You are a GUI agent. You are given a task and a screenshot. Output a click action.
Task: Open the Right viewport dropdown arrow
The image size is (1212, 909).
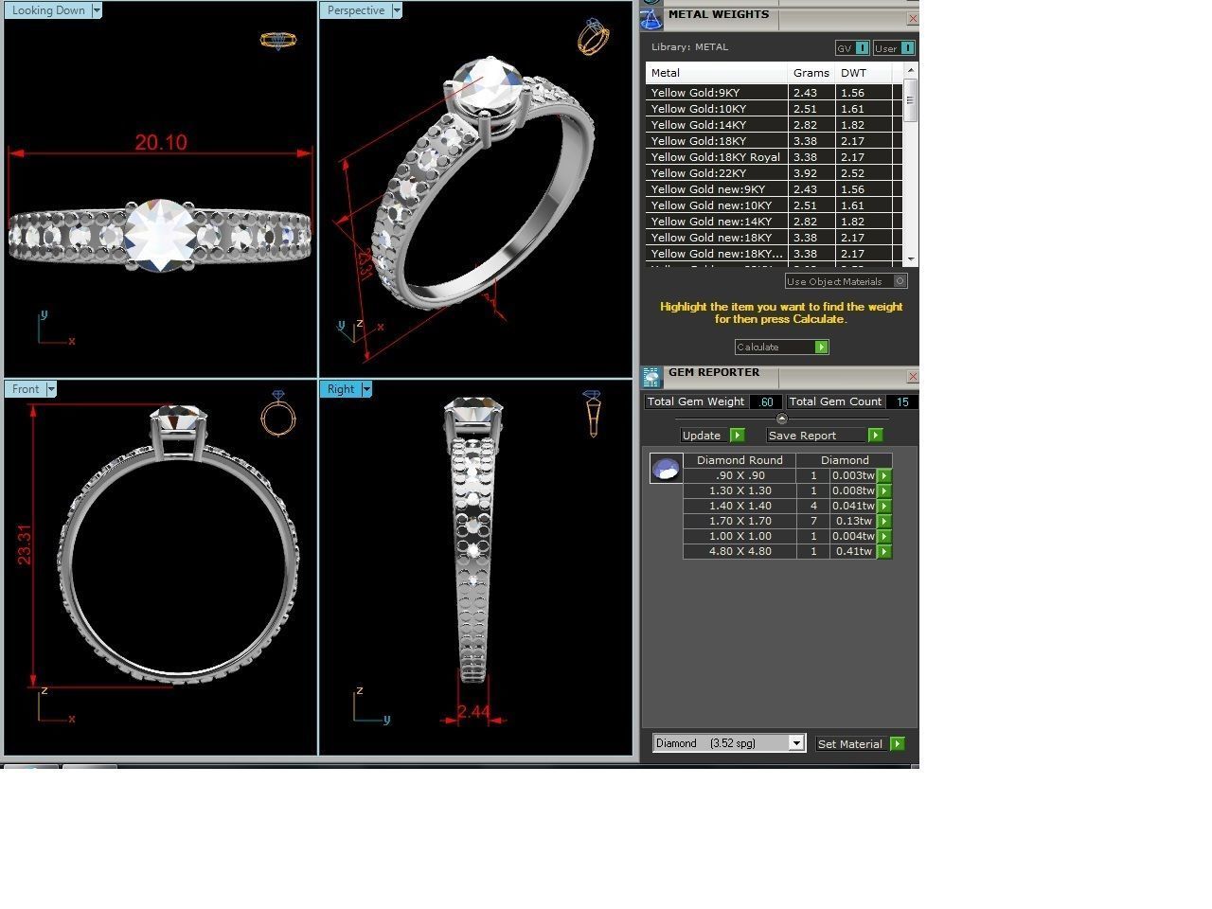[x=366, y=389]
